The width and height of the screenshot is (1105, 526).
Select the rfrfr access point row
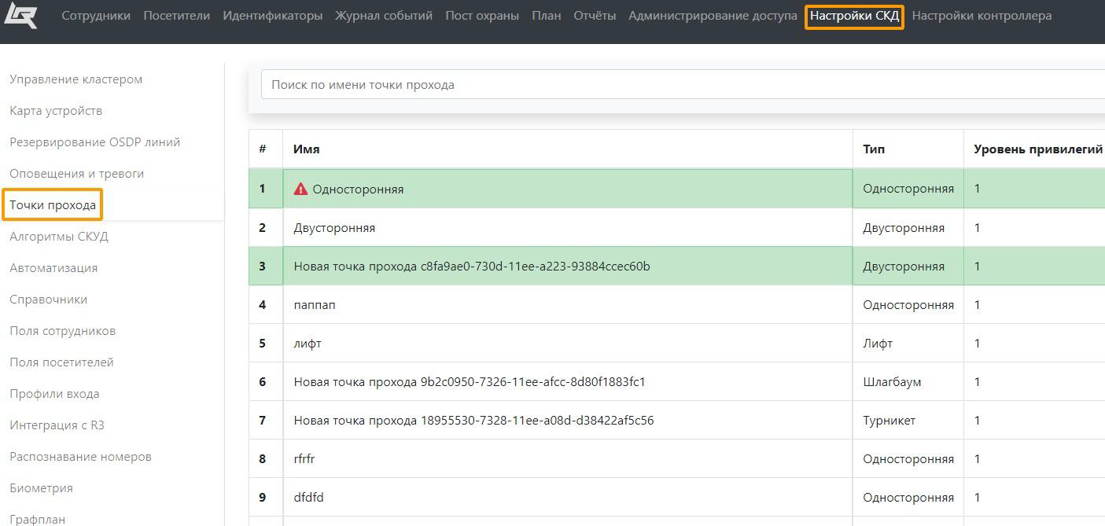click(x=304, y=459)
